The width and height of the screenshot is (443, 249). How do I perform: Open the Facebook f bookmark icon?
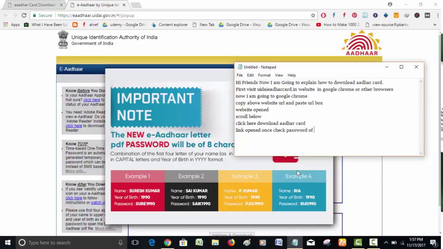coord(84,25)
